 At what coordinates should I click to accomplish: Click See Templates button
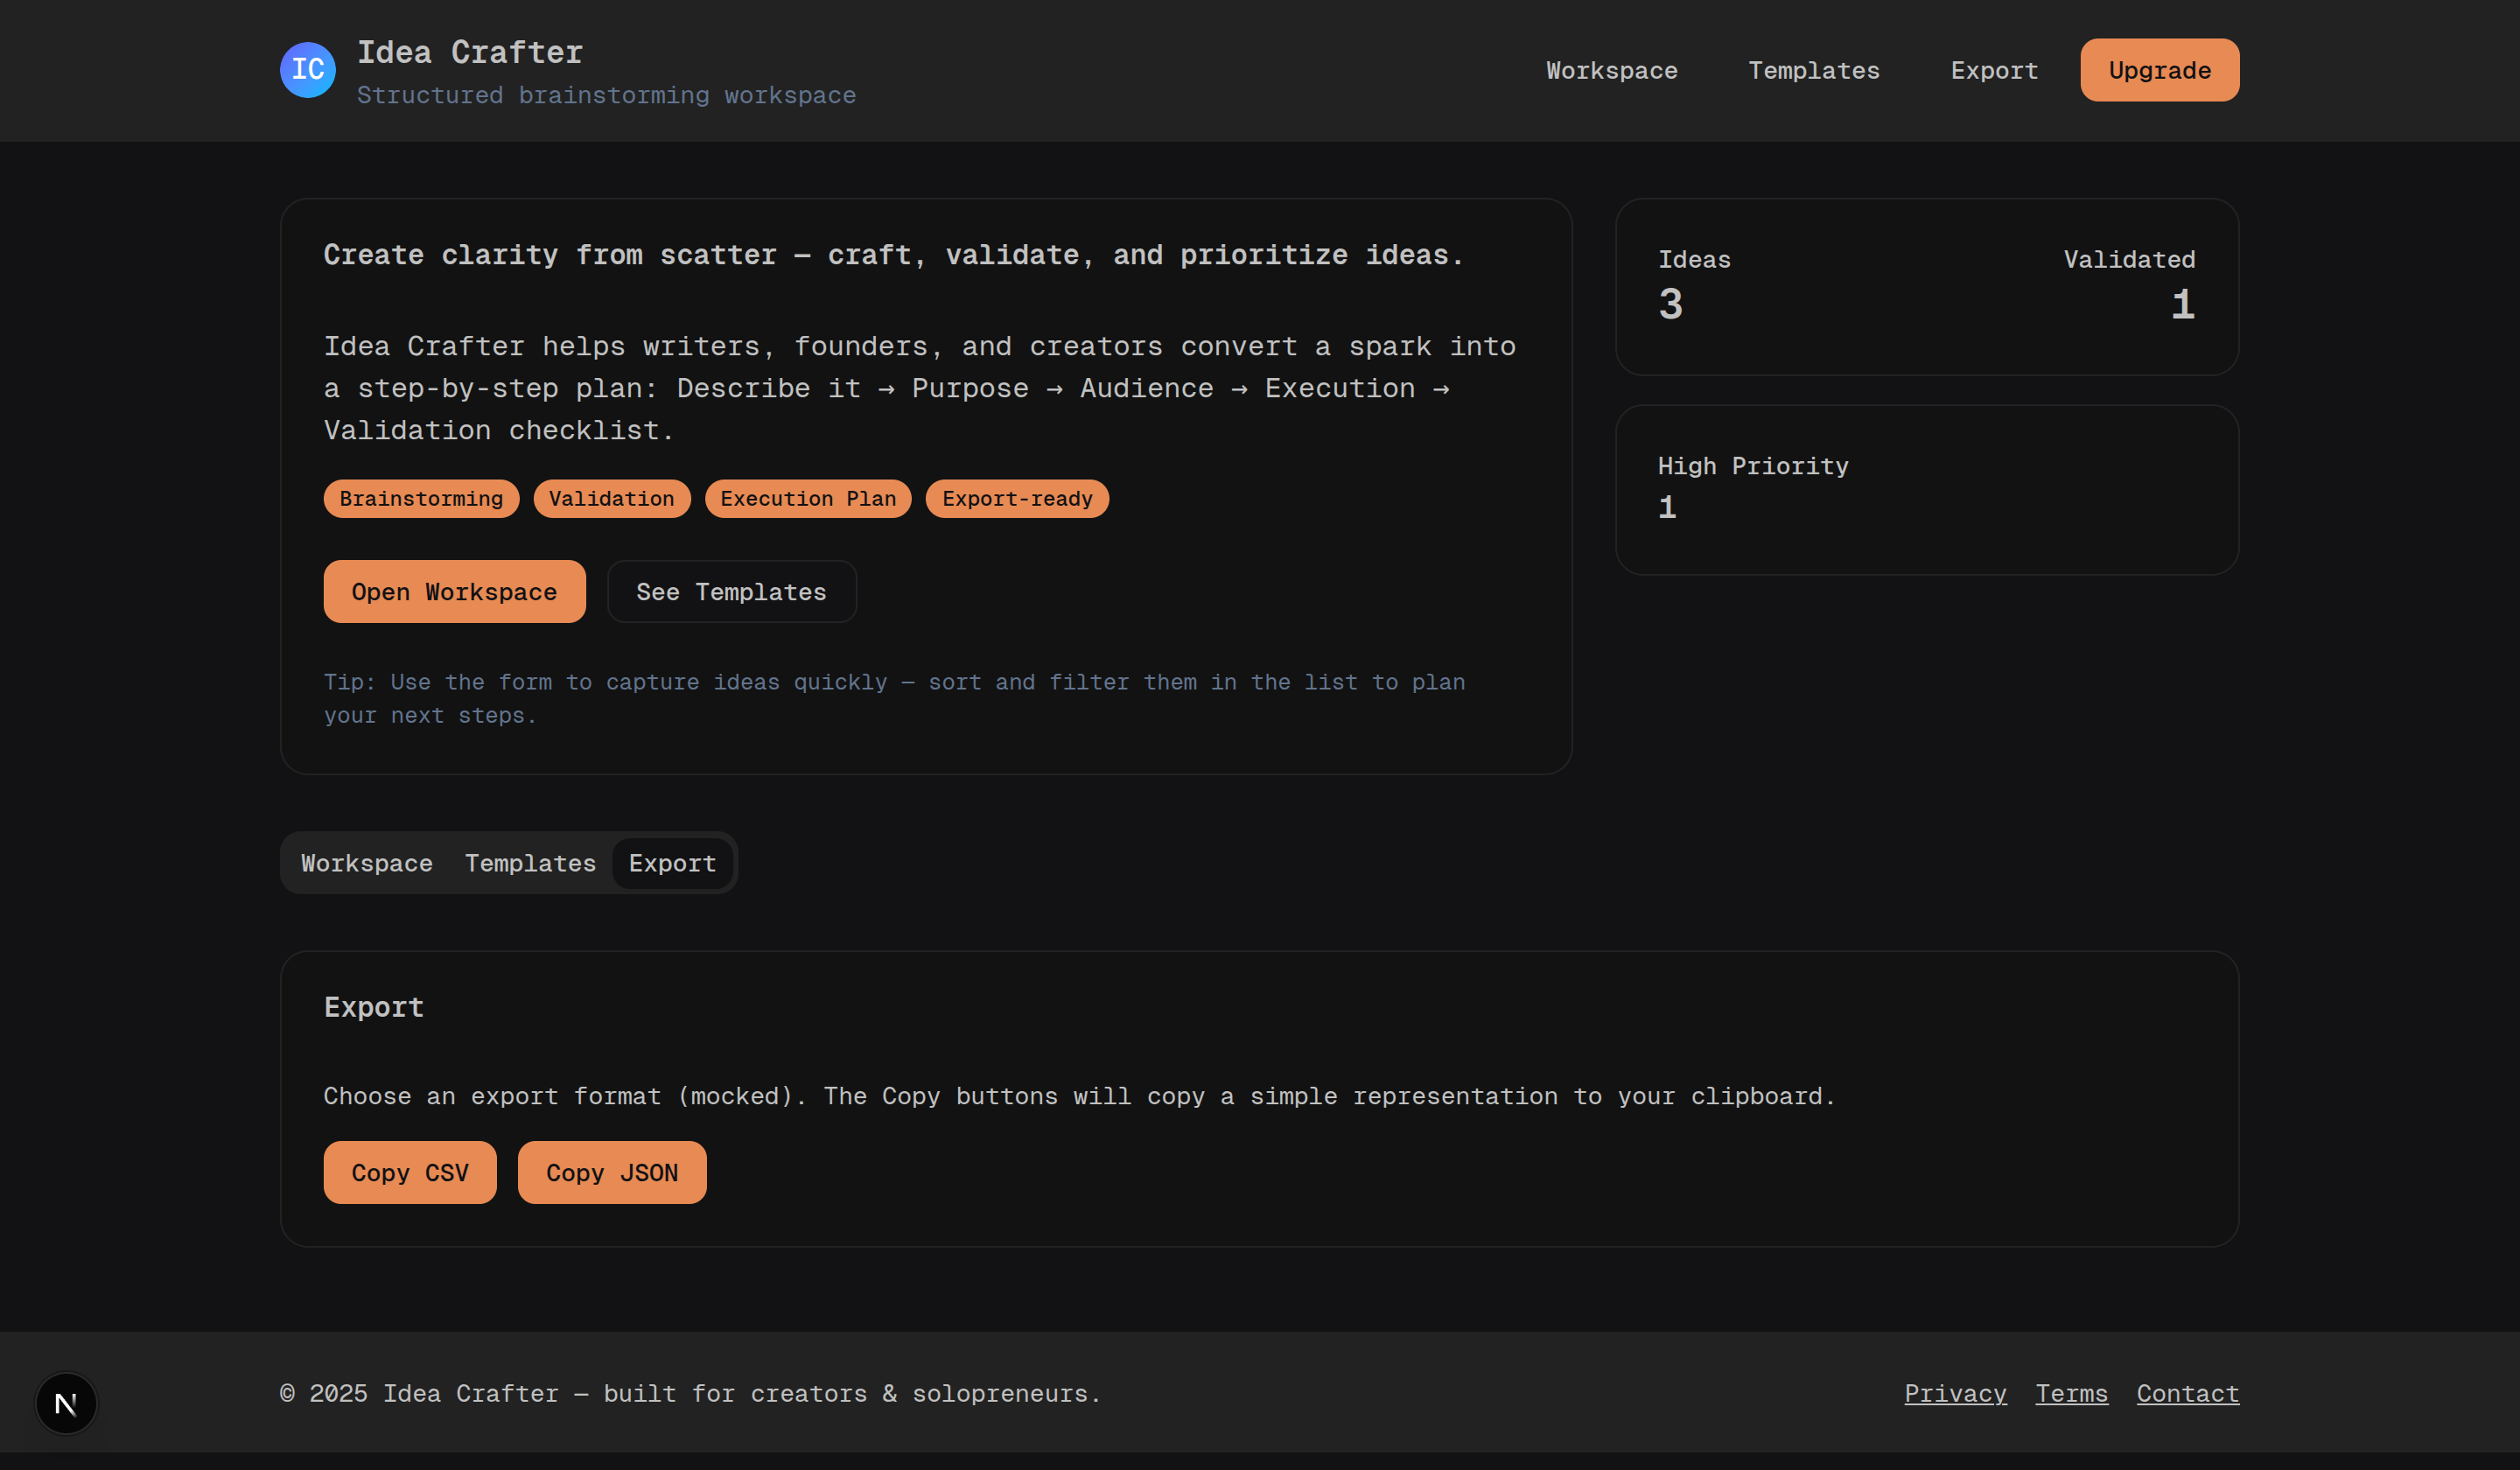(731, 592)
